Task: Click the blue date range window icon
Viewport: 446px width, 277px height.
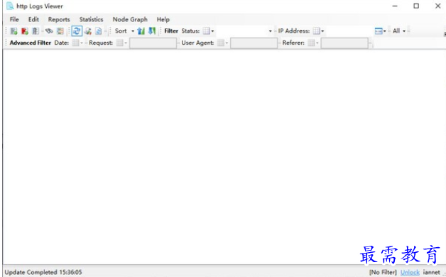Action: (379, 31)
